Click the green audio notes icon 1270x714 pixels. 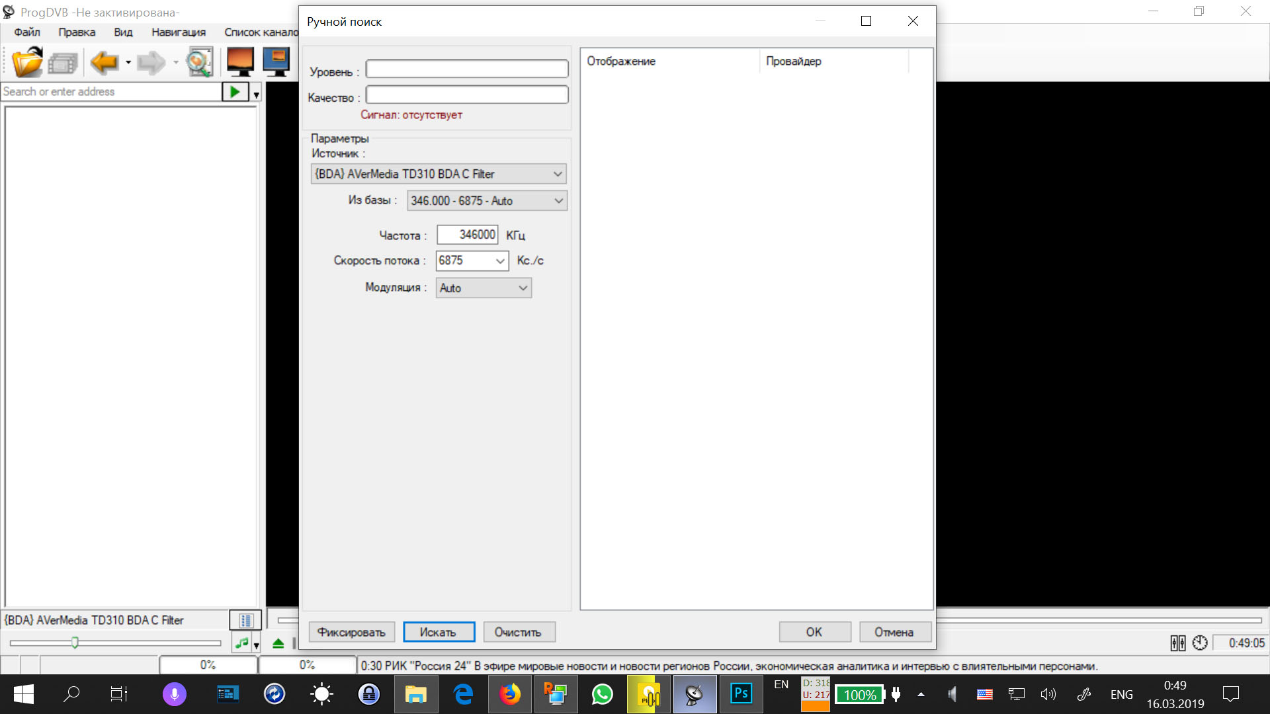241,643
